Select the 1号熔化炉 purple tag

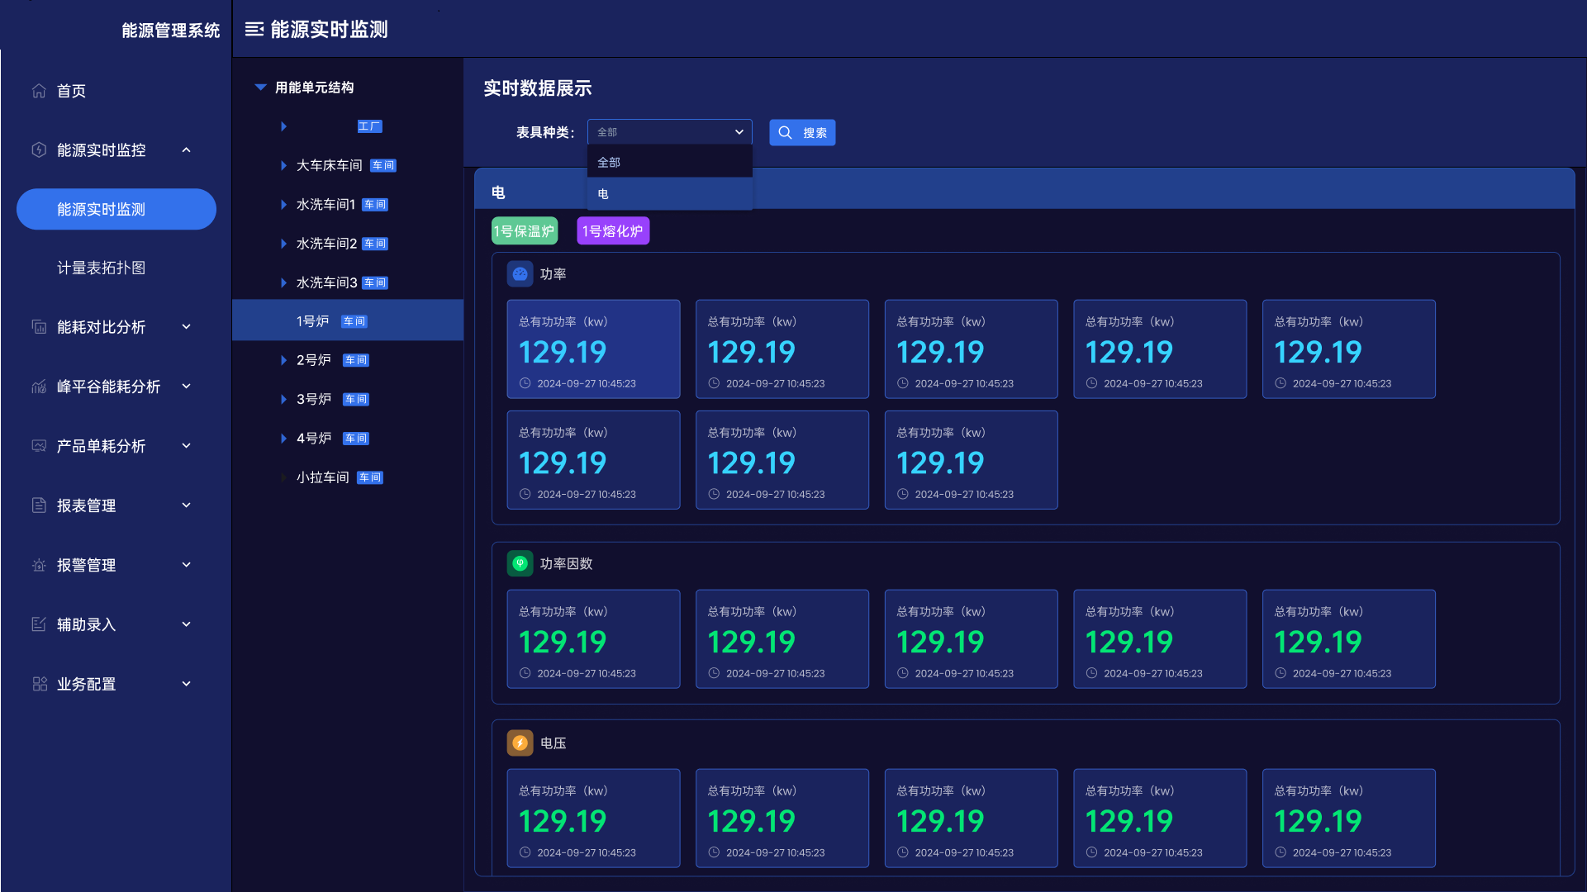612,231
